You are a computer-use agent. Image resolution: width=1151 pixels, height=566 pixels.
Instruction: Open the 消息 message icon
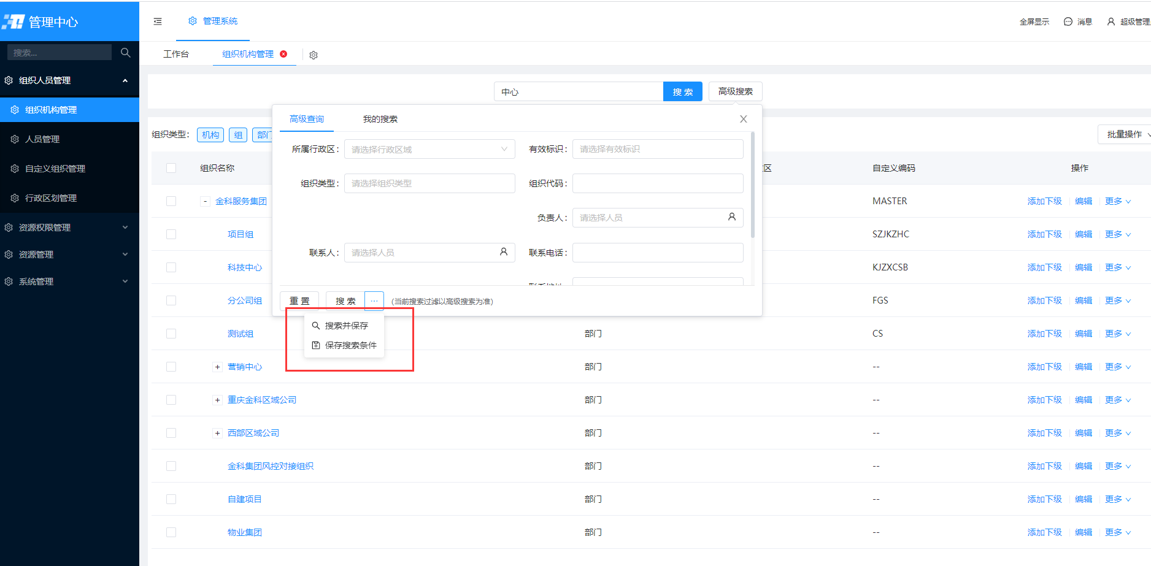[1068, 21]
